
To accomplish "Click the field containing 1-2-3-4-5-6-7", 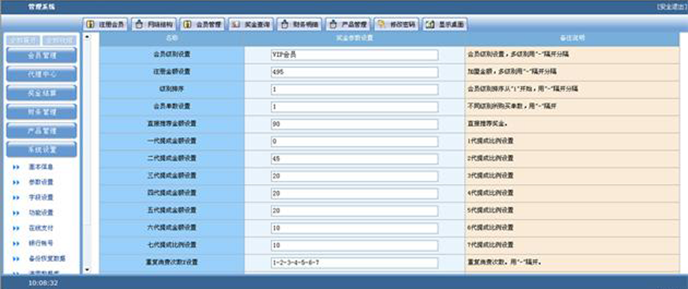I will click(355, 263).
